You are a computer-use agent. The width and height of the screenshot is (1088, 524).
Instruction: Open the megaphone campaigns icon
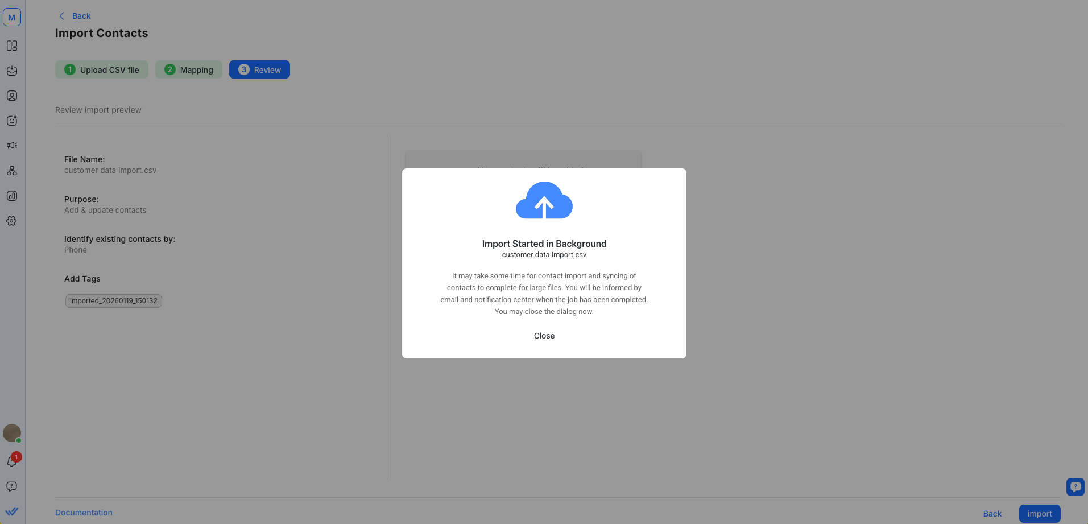click(12, 146)
